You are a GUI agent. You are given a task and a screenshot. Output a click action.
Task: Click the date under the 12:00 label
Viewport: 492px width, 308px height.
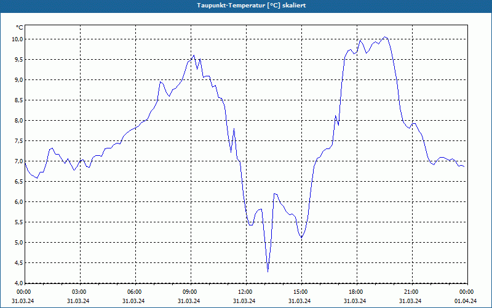(244, 301)
